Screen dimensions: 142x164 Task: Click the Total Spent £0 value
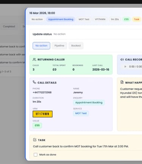tap(55, 70)
